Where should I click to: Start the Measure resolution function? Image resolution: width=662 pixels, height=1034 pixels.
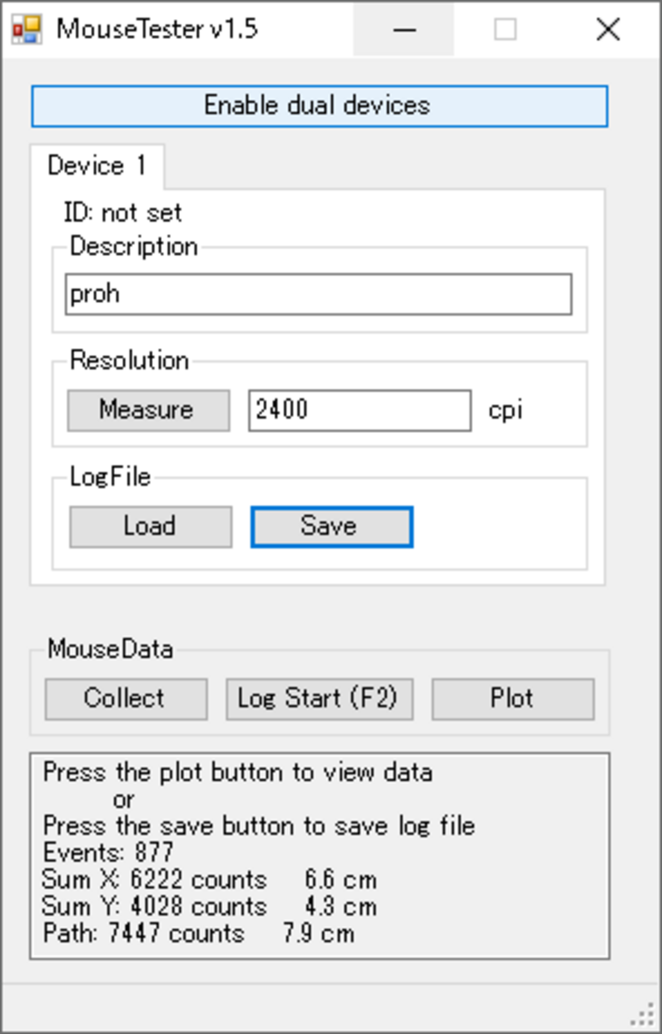click(x=148, y=410)
